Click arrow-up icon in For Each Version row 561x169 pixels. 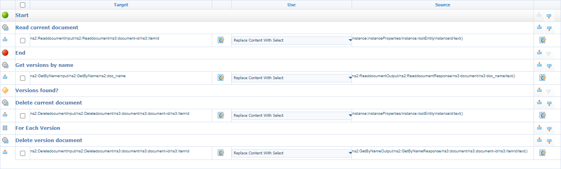pyautogui.click(x=539, y=128)
